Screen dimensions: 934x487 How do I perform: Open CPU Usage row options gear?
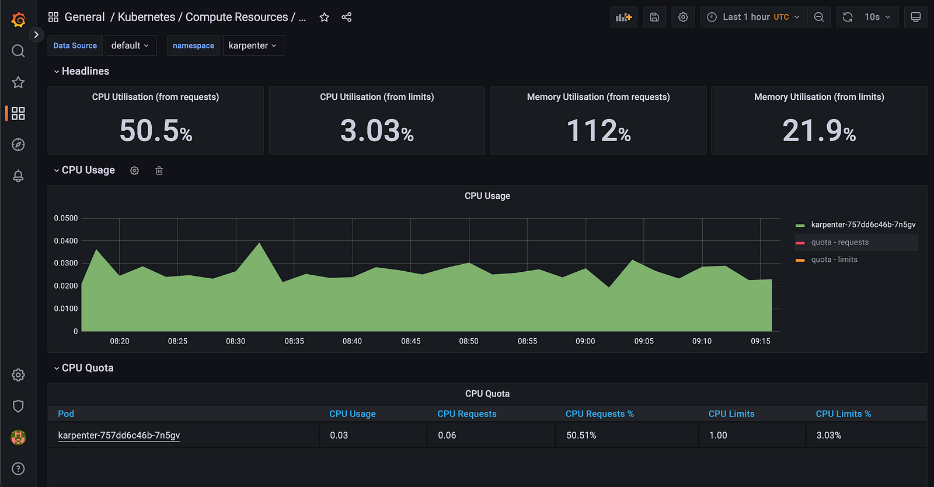point(134,170)
